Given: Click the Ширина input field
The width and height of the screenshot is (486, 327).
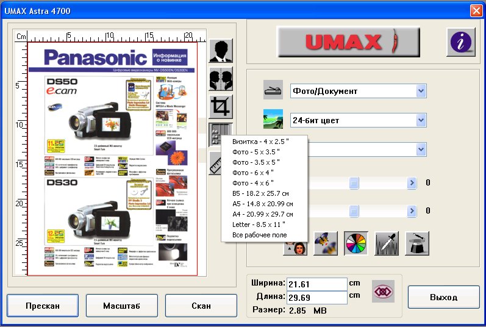Looking at the screenshot, I should pos(316,284).
